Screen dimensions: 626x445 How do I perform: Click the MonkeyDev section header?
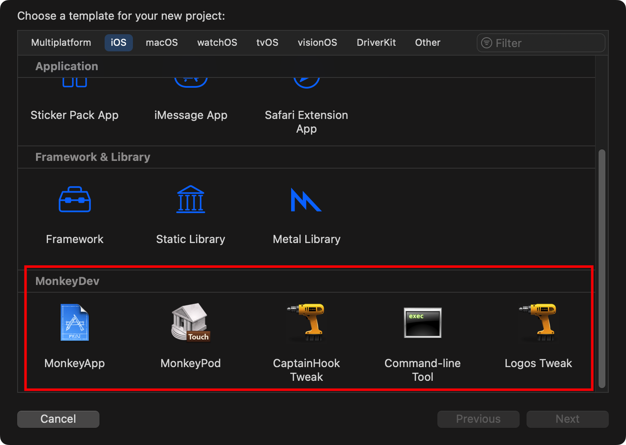click(x=67, y=281)
